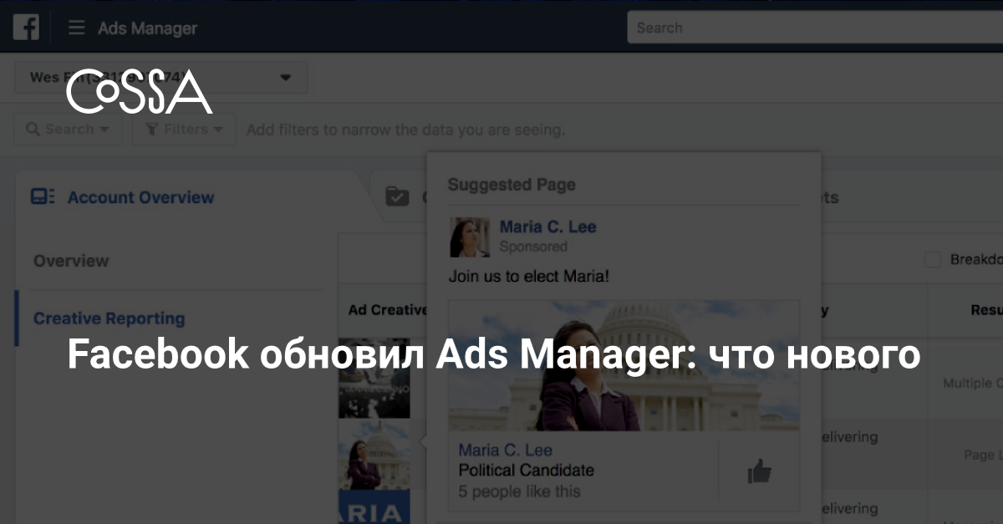This screenshot has height=524, width=1003.
Task: Click the '5 people like this' text
Action: tap(520, 491)
